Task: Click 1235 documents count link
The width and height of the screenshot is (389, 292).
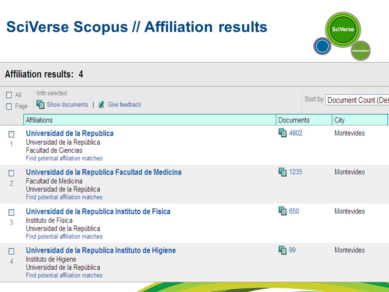Action: pyautogui.click(x=296, y=172)
